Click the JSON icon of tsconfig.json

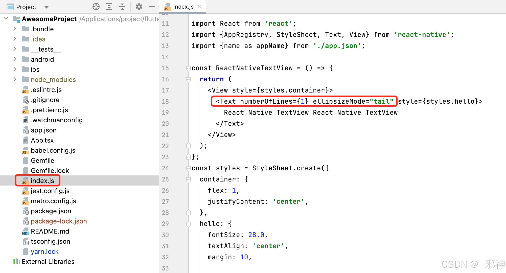(x=26, y=241)
